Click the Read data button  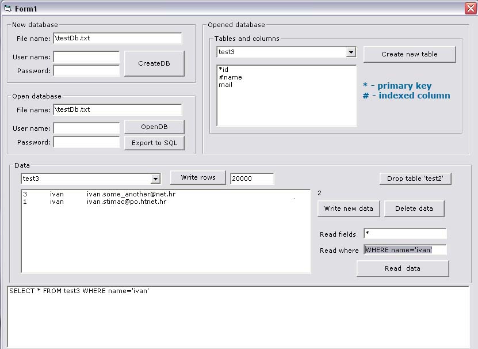(x=402, y=268)
